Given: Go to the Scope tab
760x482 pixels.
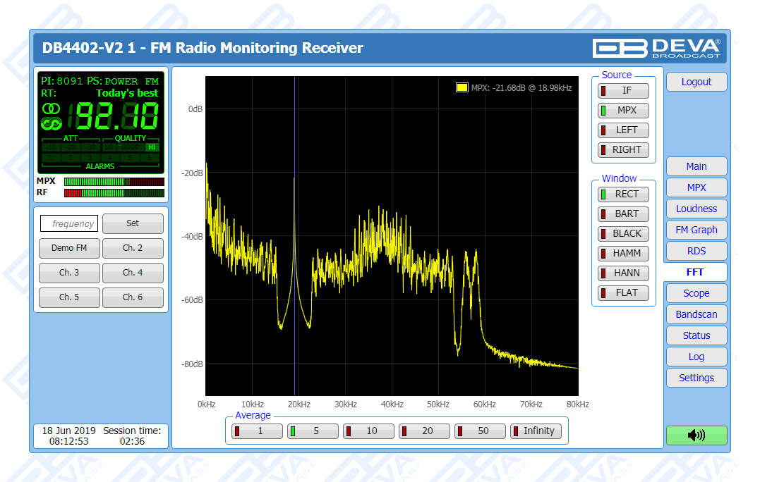Looking at the screenshot, I should pos(696,293).
